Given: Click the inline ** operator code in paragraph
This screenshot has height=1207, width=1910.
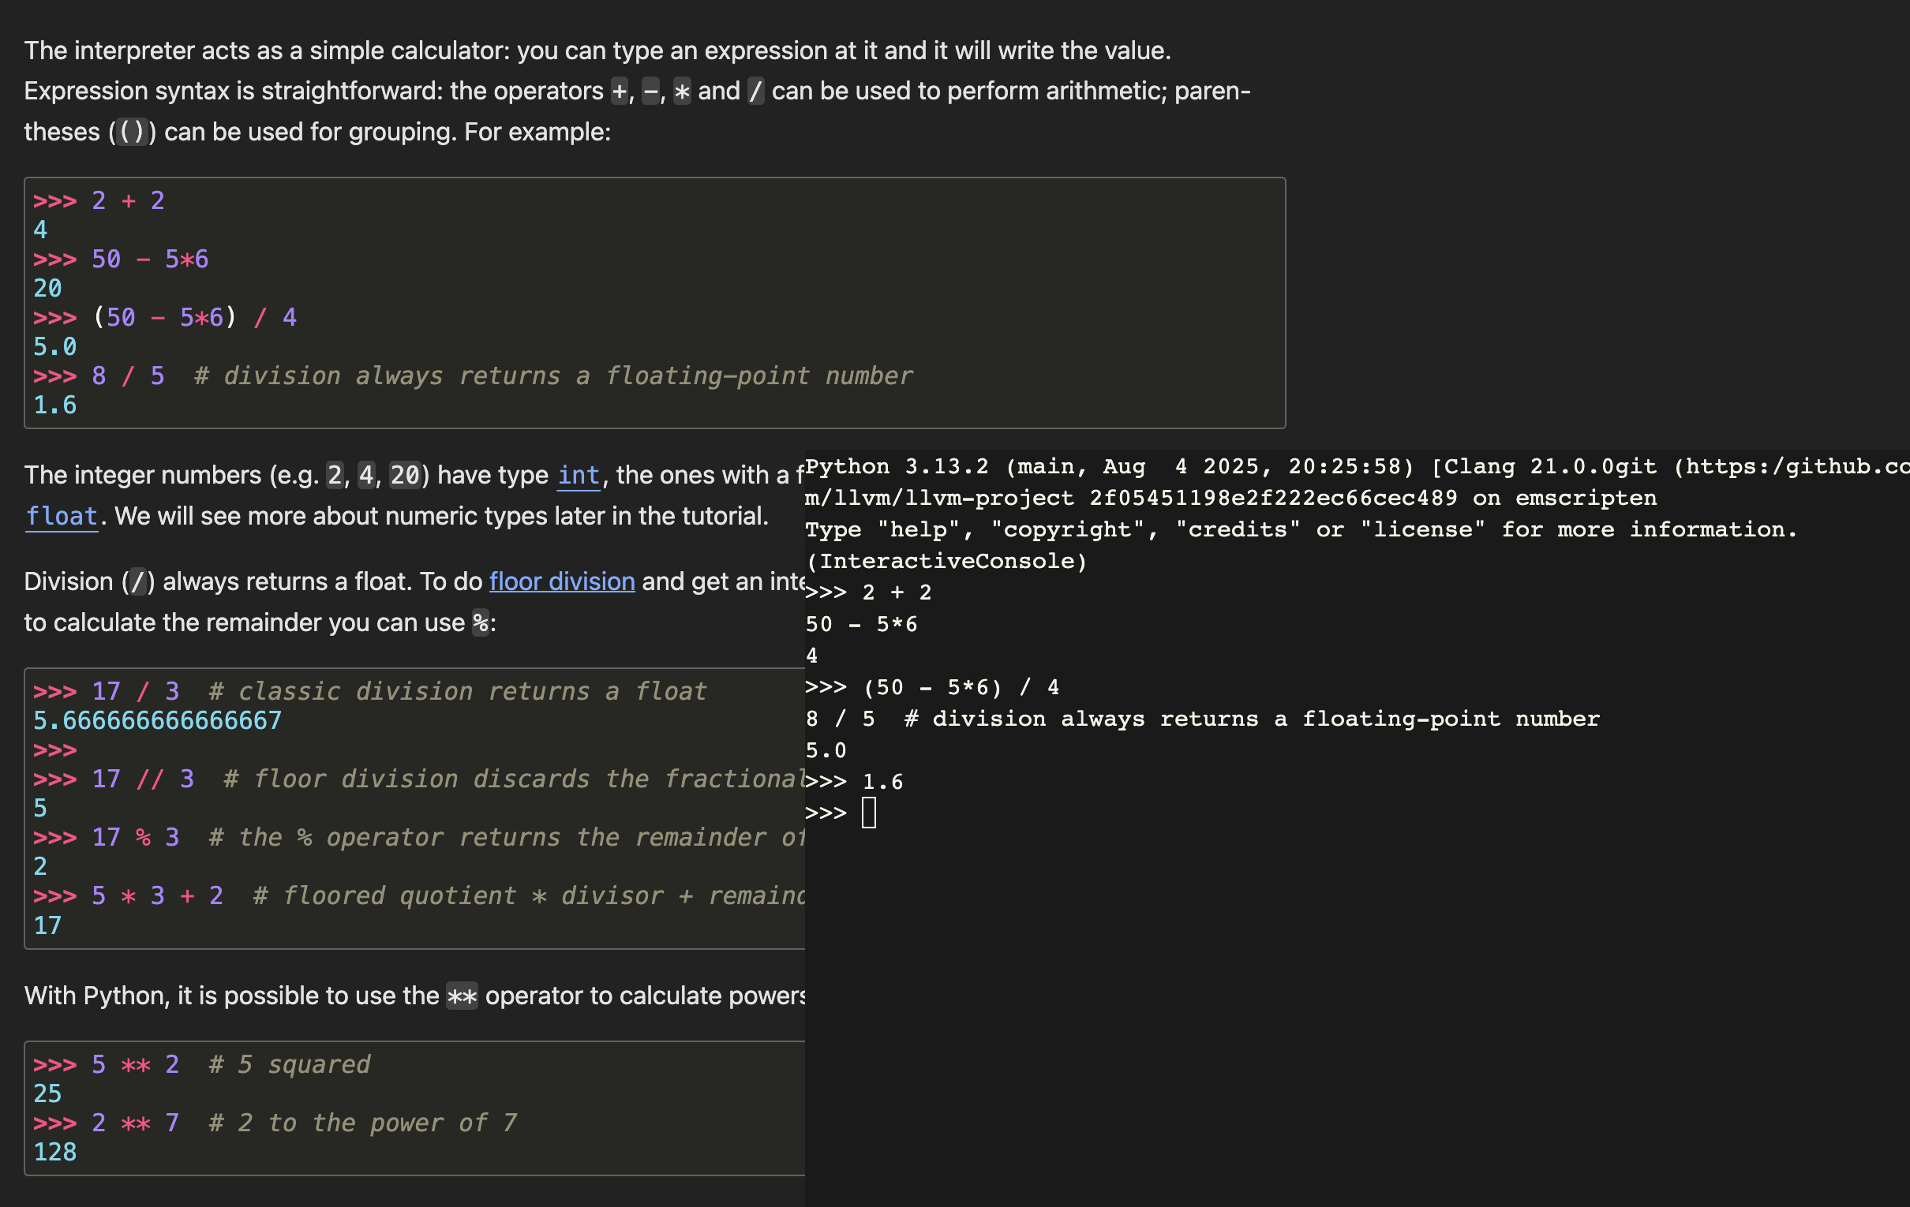Looking at the screenshot, I should (462, 996).
